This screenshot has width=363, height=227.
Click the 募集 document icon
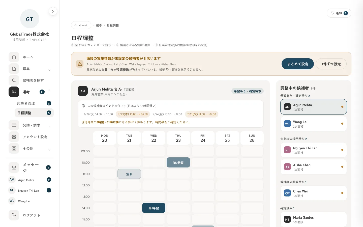click(14, 69)
